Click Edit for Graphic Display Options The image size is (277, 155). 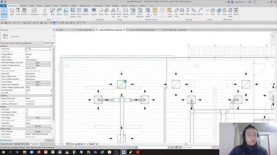pyautogui.click(x=38, y=65)
